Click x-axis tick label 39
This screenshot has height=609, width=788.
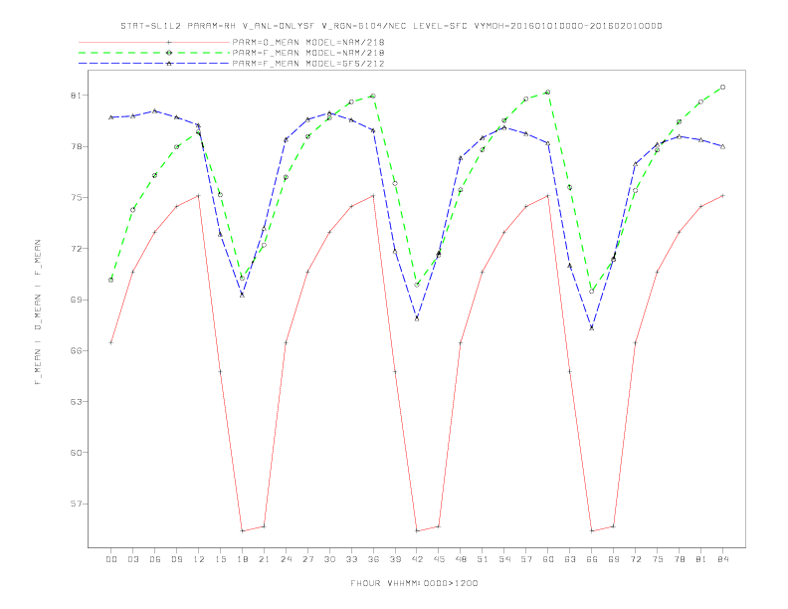click(395, 559)
